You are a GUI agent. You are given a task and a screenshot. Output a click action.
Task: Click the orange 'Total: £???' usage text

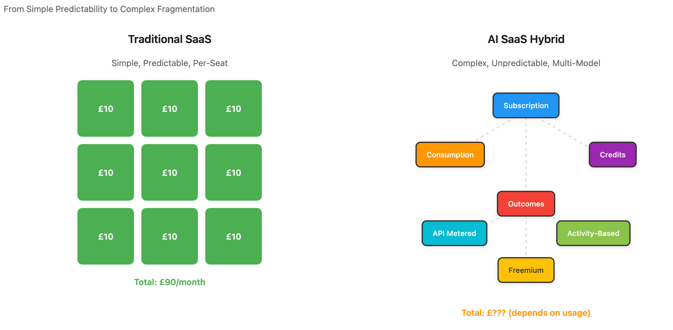click(526, 313)
